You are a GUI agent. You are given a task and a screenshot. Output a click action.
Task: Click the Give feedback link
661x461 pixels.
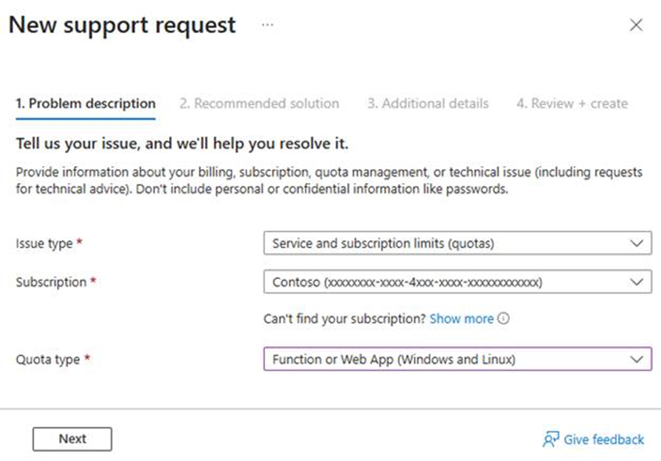click(x=603, y=439)
